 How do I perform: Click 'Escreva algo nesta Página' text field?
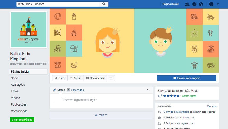101,100
